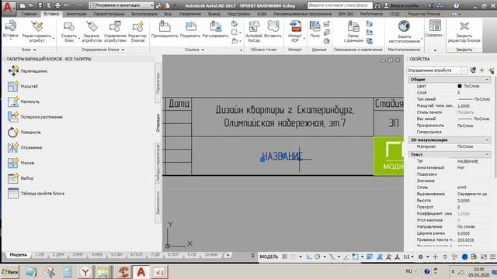Switch to Главная ribbon tab

tap(30, 14)
